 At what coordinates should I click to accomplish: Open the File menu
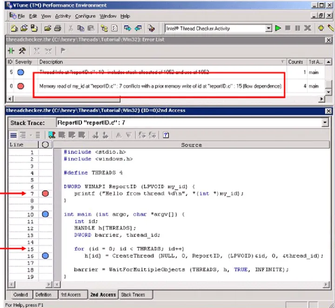tap(21, 16)
